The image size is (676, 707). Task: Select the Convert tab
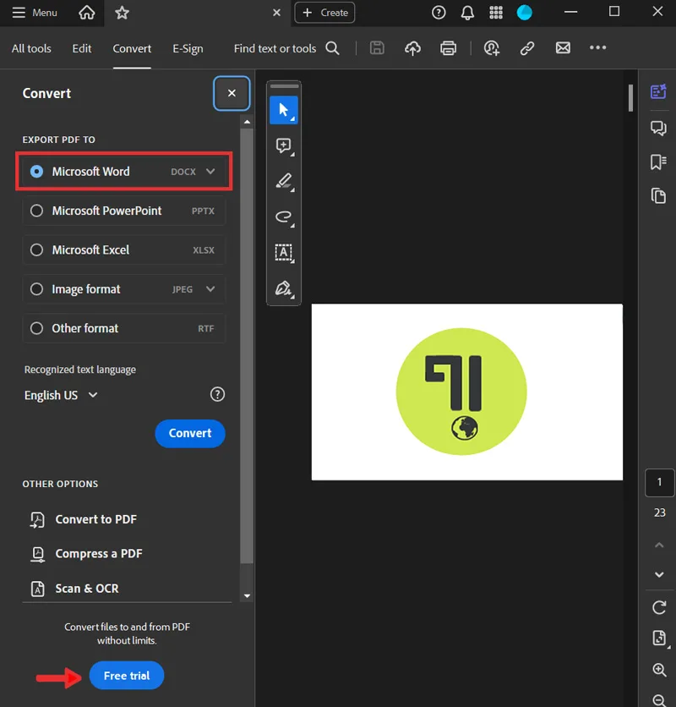(132, 48)
